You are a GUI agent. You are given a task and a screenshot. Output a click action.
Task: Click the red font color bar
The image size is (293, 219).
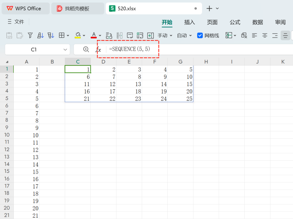(x=94, y=38)
